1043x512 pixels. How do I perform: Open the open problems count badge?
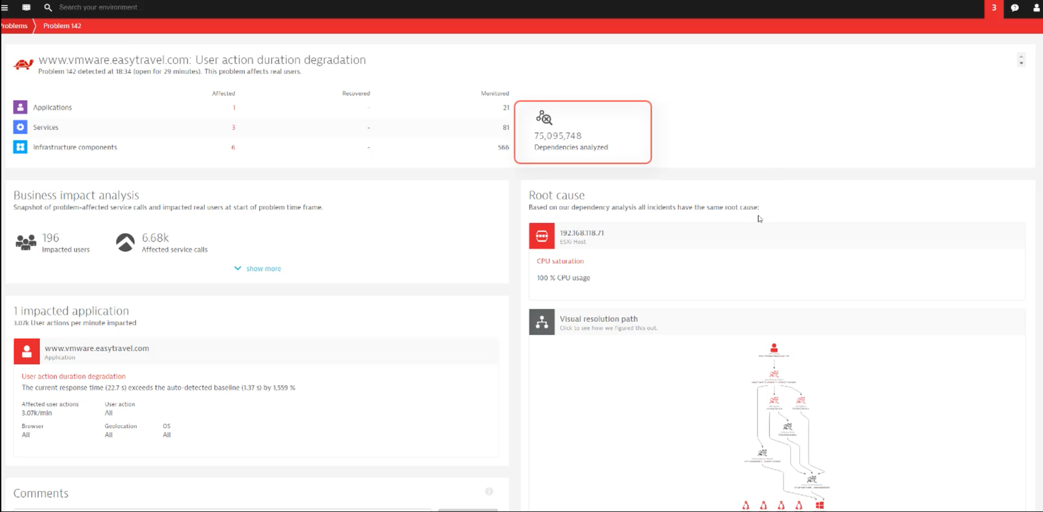[x=993, y=8]
